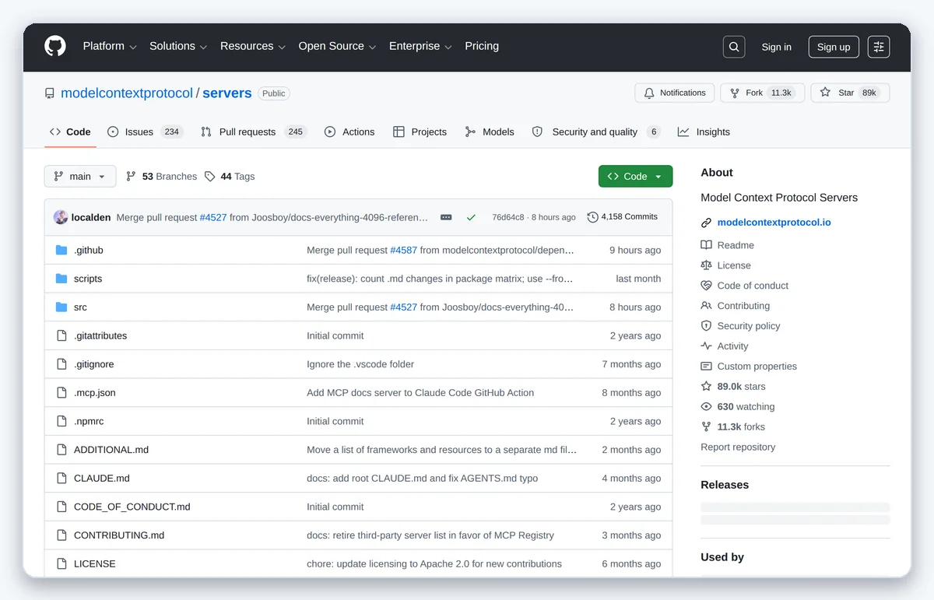
Task: Open the LICENSE file
Action: coord(95,564)
